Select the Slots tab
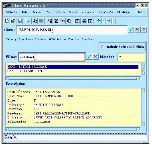Screen dimensions: 152x145 pos(52,39)
